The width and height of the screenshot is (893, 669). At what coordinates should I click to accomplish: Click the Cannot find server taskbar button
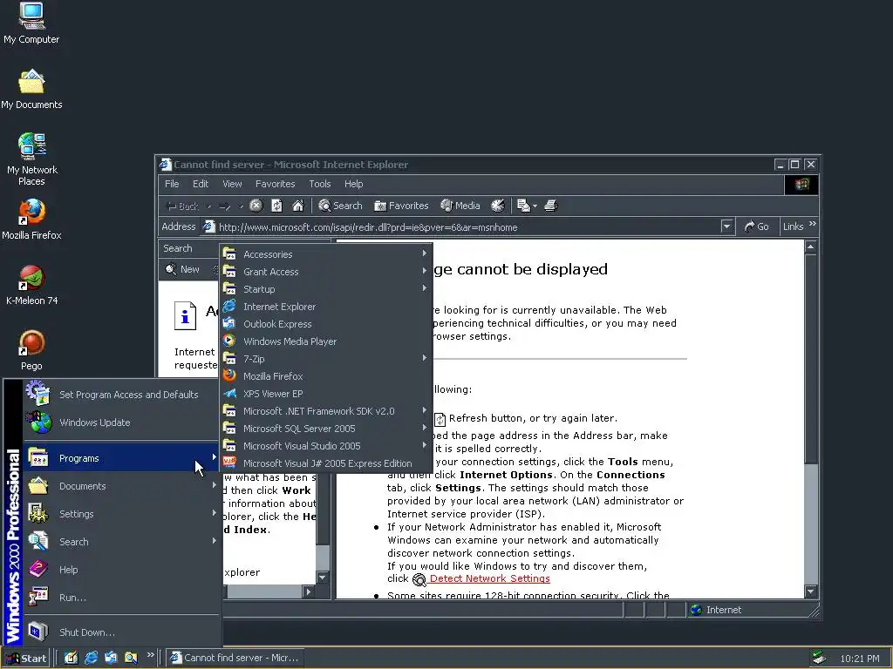click(235, 658)
